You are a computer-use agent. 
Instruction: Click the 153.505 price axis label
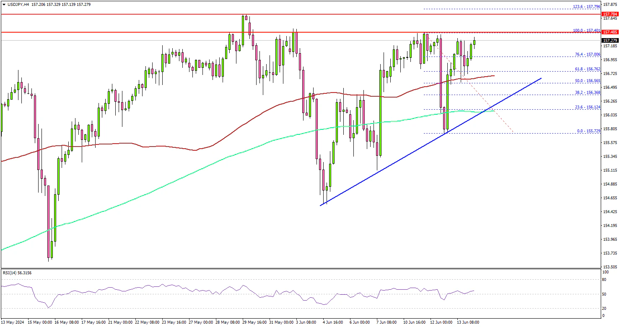[x=610, y=267]
